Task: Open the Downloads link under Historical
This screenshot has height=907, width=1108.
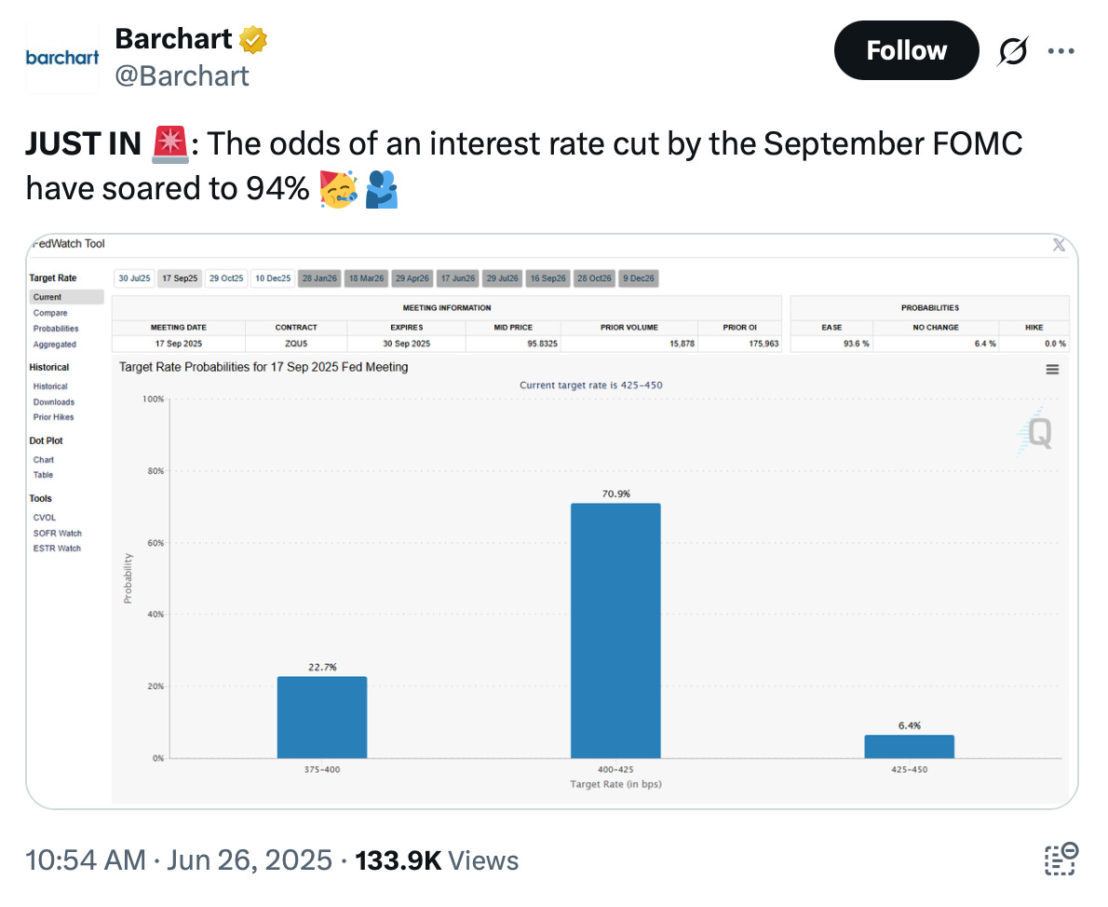Action: click(x=54, y=402)
